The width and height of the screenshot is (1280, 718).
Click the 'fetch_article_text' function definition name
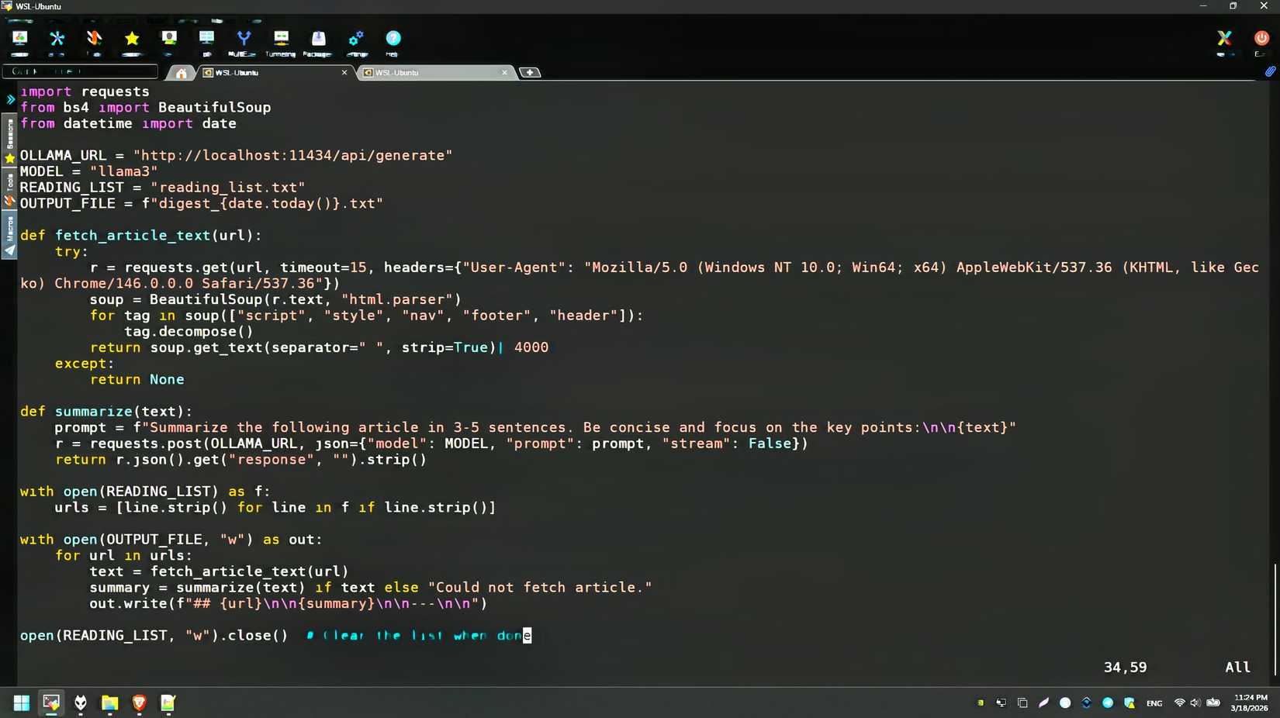(x=133, y=236)
